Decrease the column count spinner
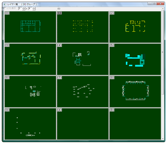The width and height of the screenshot is (166, 143). pos(24,10)
